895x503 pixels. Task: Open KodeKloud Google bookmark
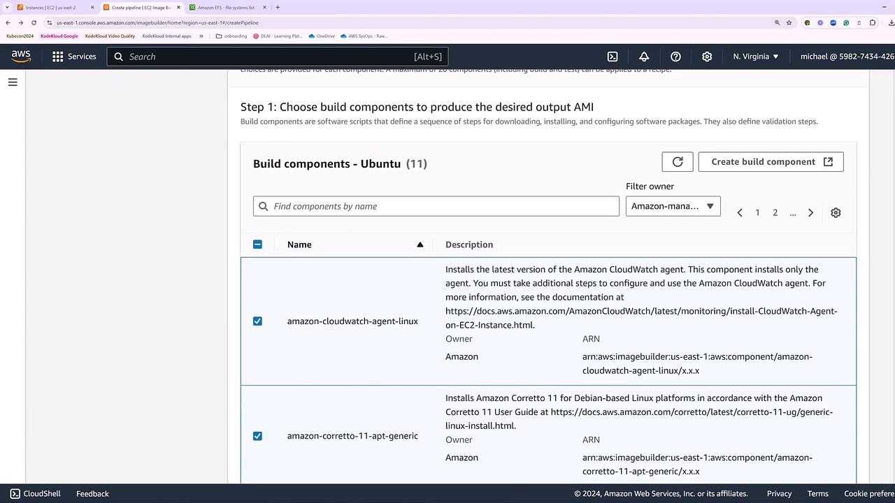tap(59, 36)
